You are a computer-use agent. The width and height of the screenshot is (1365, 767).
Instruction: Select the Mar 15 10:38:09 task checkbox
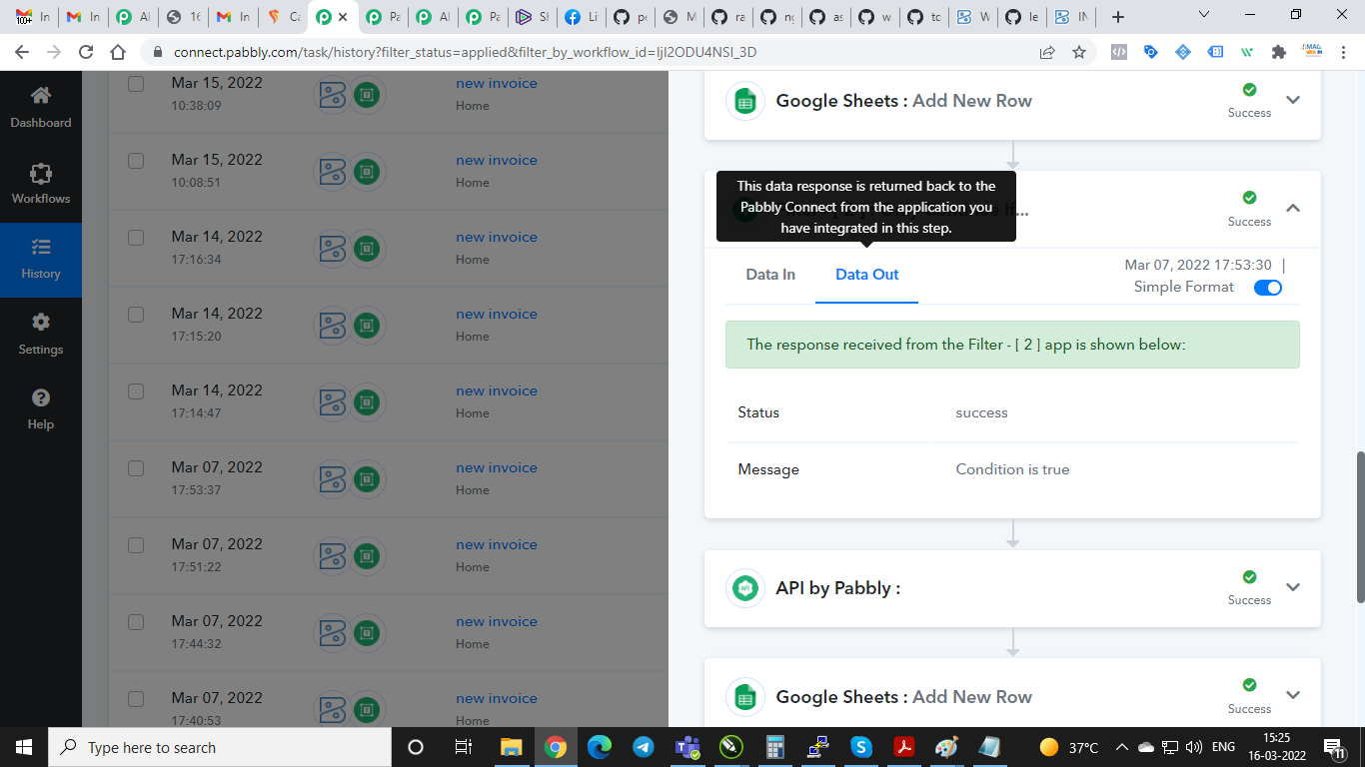136,84
